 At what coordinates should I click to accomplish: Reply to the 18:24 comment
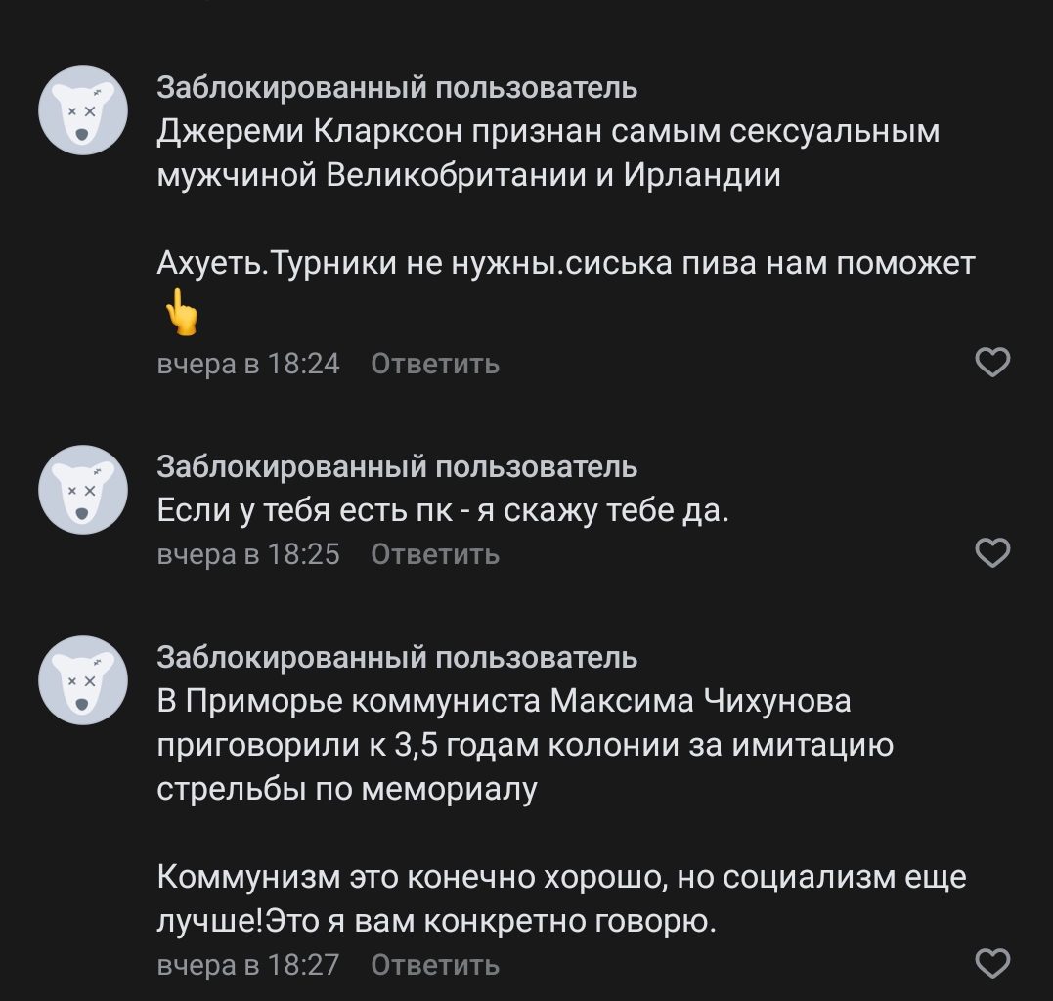tap(435, 364)
